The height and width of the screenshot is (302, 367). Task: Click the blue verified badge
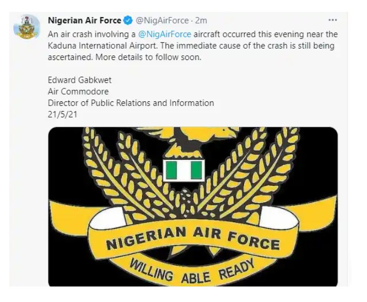click(x=129, y=21)
